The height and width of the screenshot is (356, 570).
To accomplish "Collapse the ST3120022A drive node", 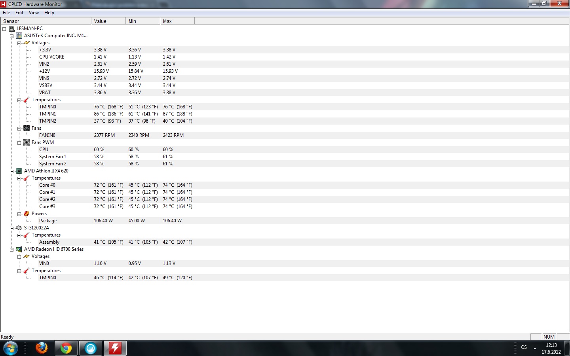I will 11,228.
